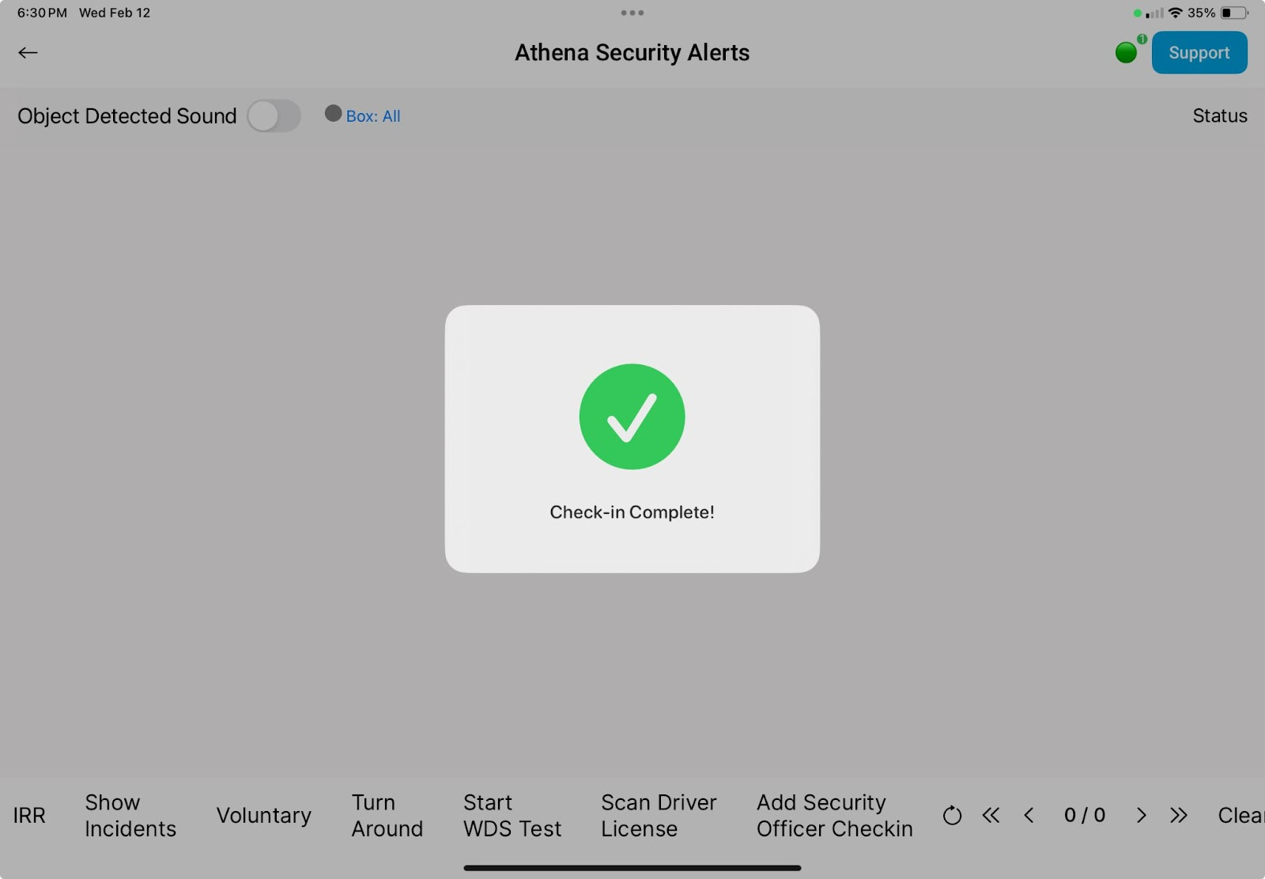Go to next page chevron

point(1141,815)
